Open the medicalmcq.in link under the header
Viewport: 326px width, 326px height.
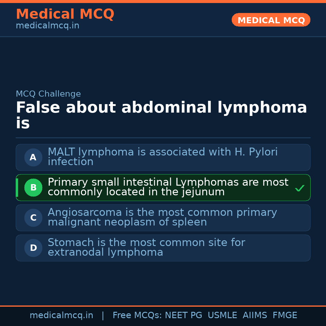[x=47, y=26]
